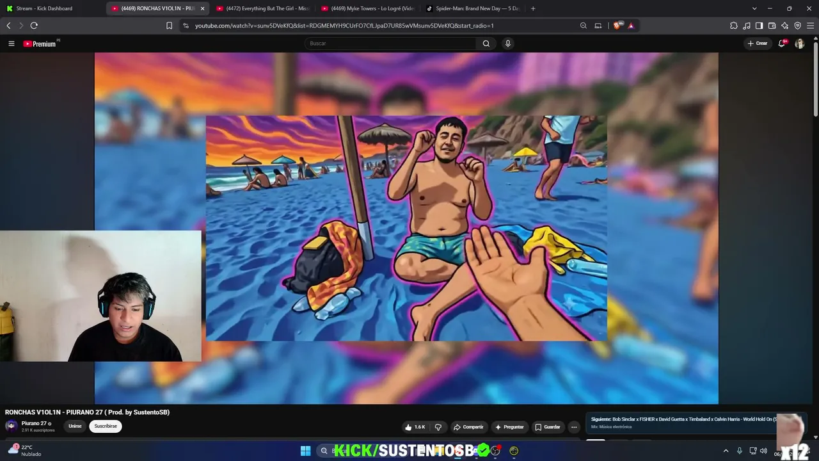Open the Windows Start menu
The width and height of the screenshot is (819, 461).
[x=305, y=451]
